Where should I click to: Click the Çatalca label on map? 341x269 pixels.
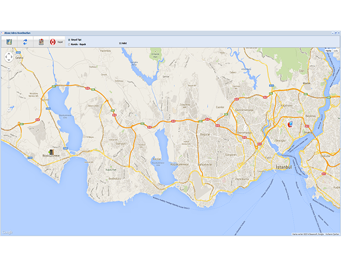19,58
